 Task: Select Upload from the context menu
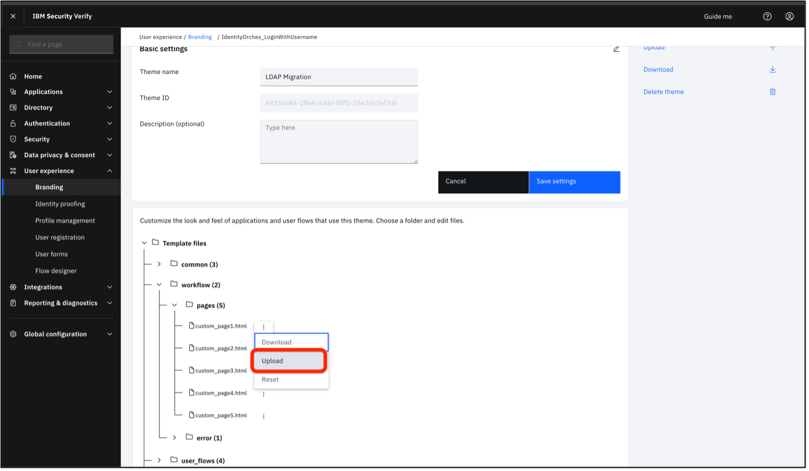point(289,361)
